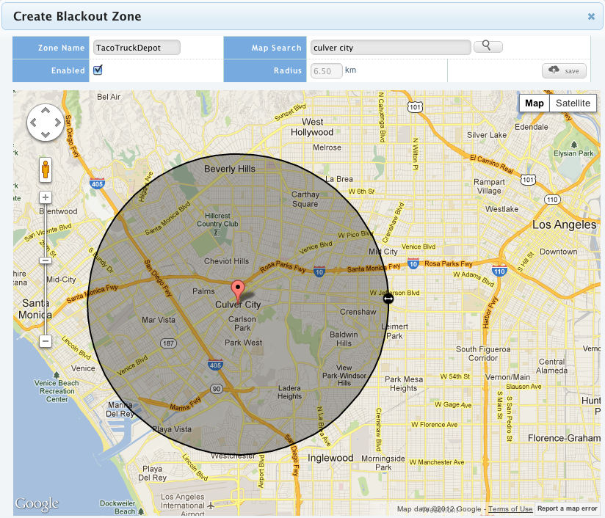Pan the map down with arrow
Viewport: 605px width, 518px height.
46,134
